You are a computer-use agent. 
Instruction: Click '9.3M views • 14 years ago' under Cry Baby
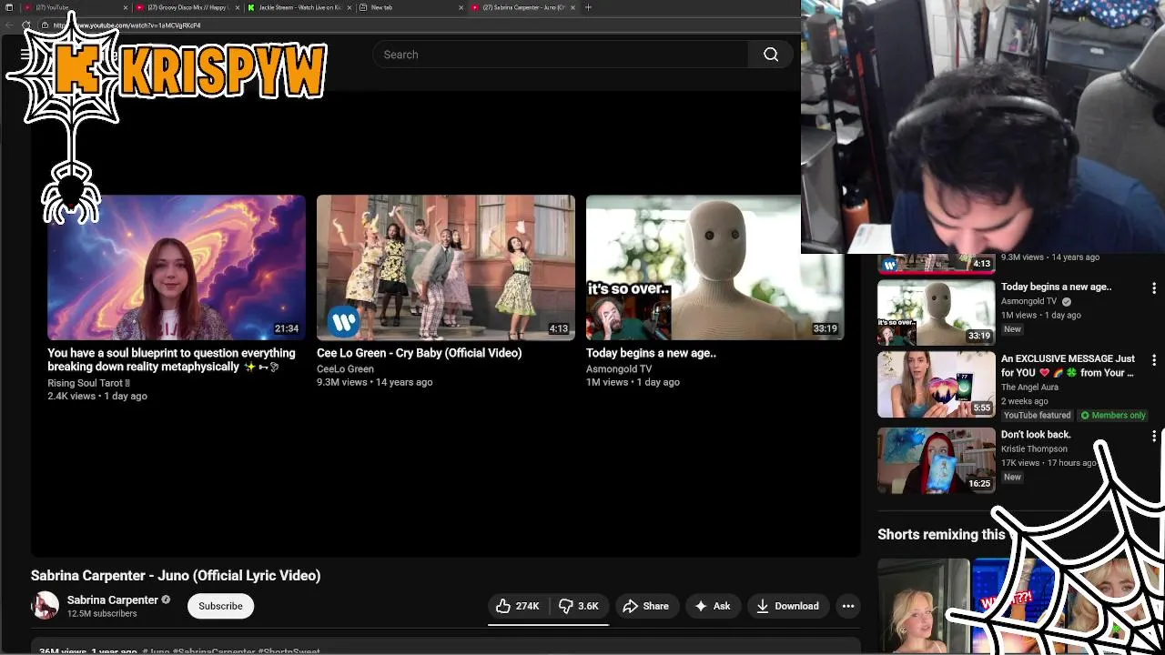pos(374,382)
